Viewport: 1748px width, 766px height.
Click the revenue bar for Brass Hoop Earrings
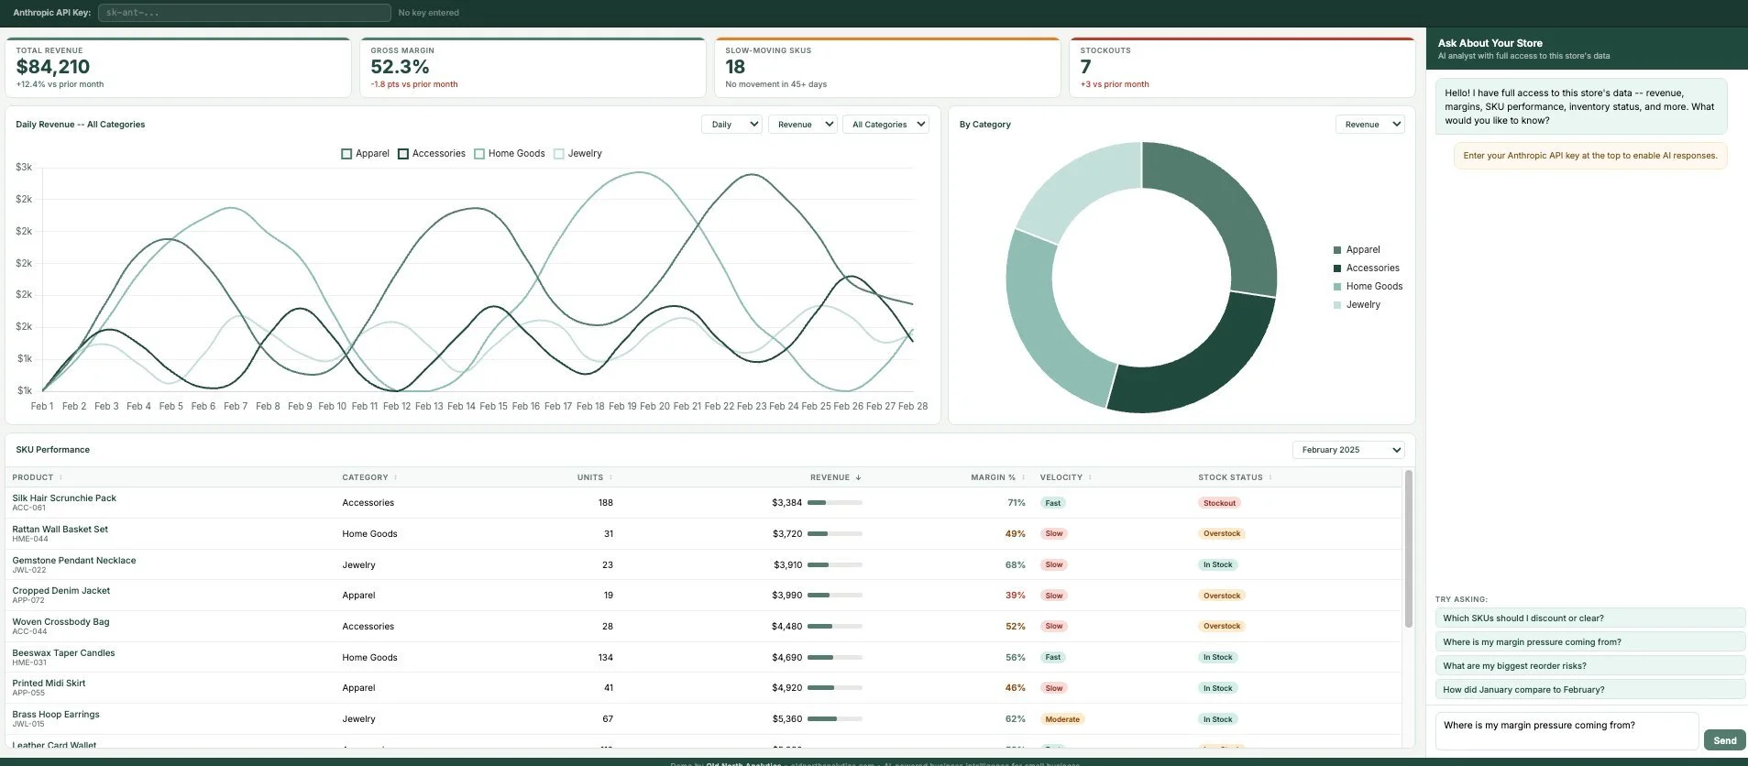click(834, 719)
